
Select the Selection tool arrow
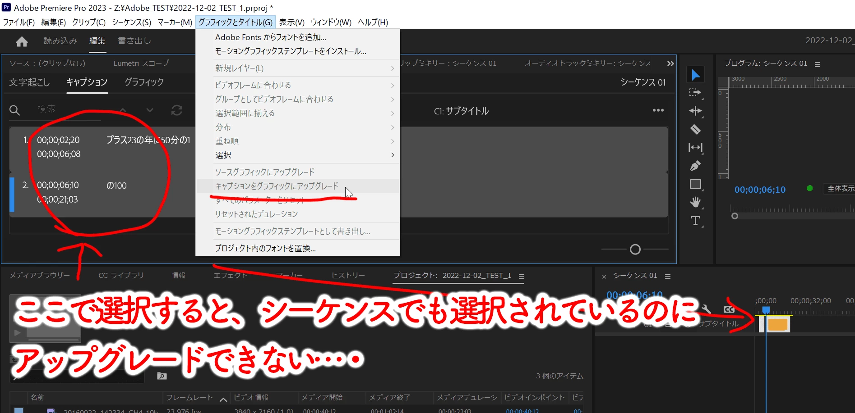pyautogui.click(x=696, y=75)
